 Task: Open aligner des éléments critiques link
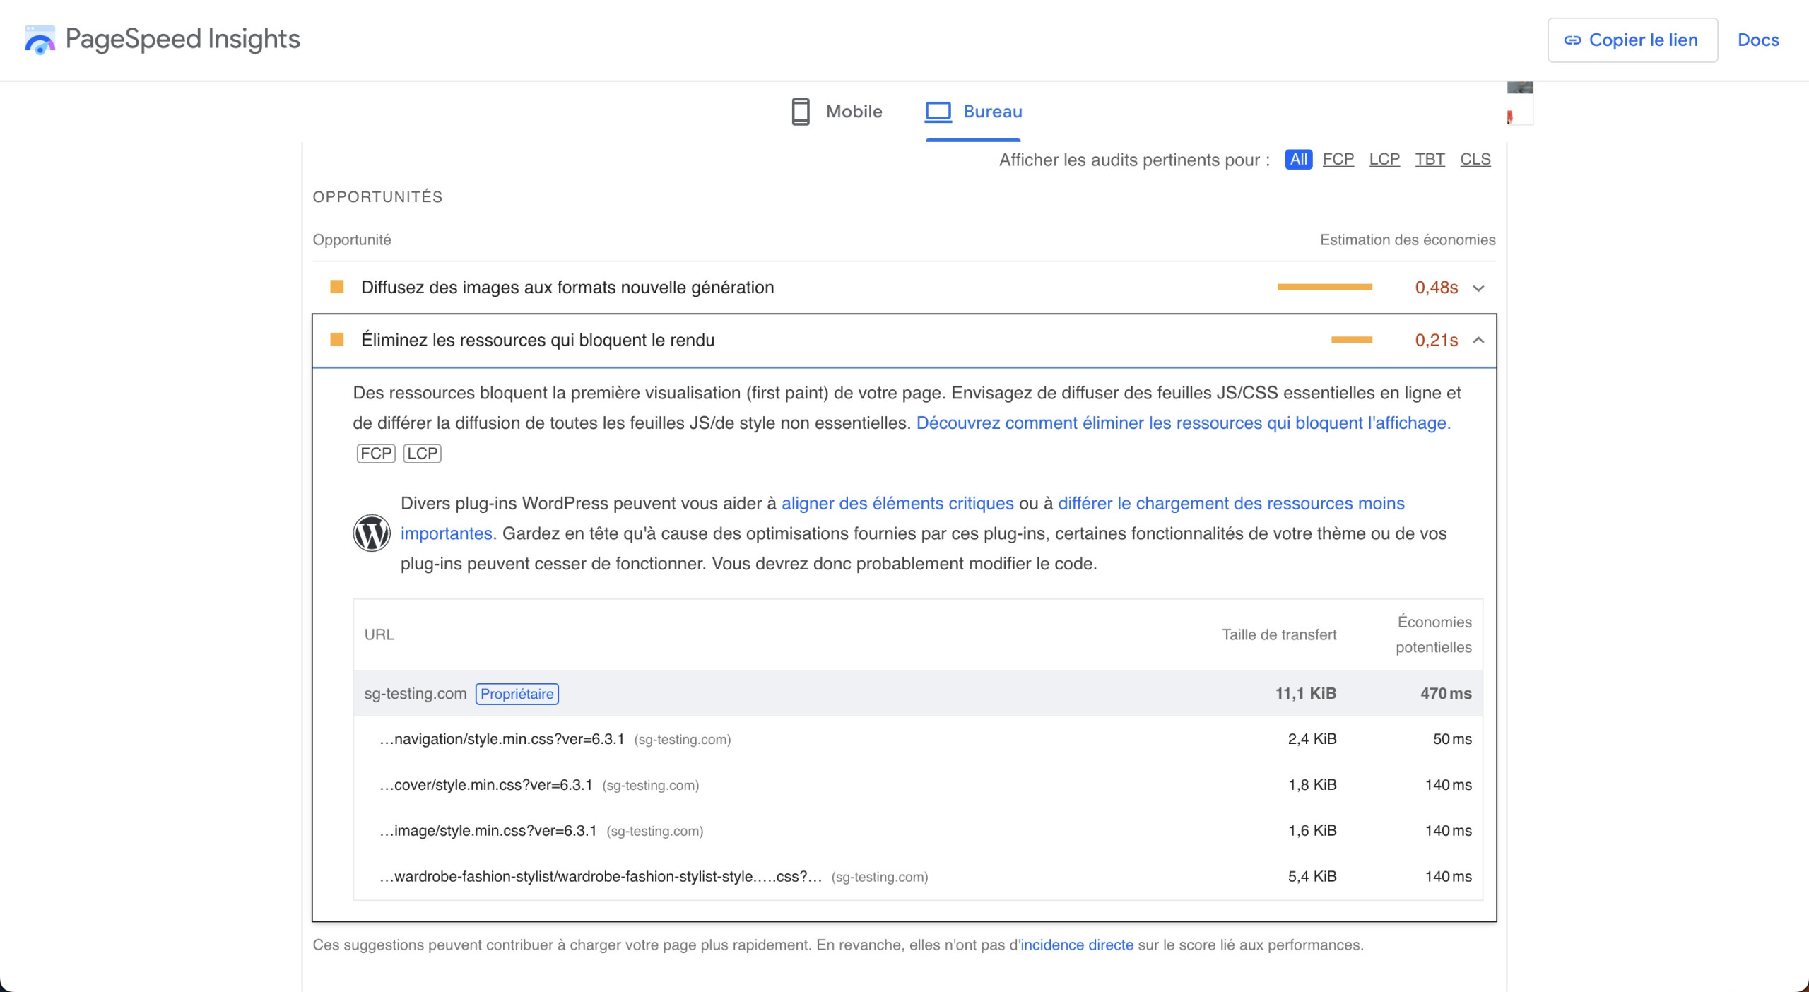(897, 504)
